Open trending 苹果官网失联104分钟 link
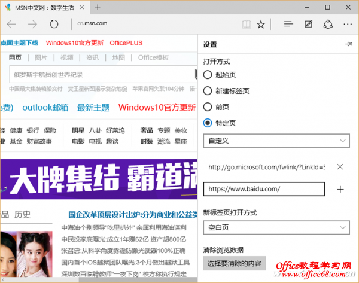This screenshot has height=283, width=359. click(158, 89)
